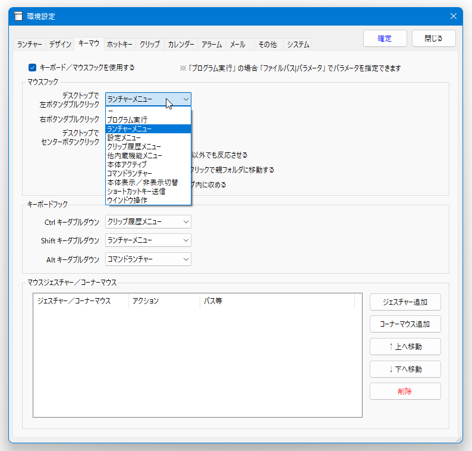Click the red 削除 button
472x451 pixels.
coord(405,392)
